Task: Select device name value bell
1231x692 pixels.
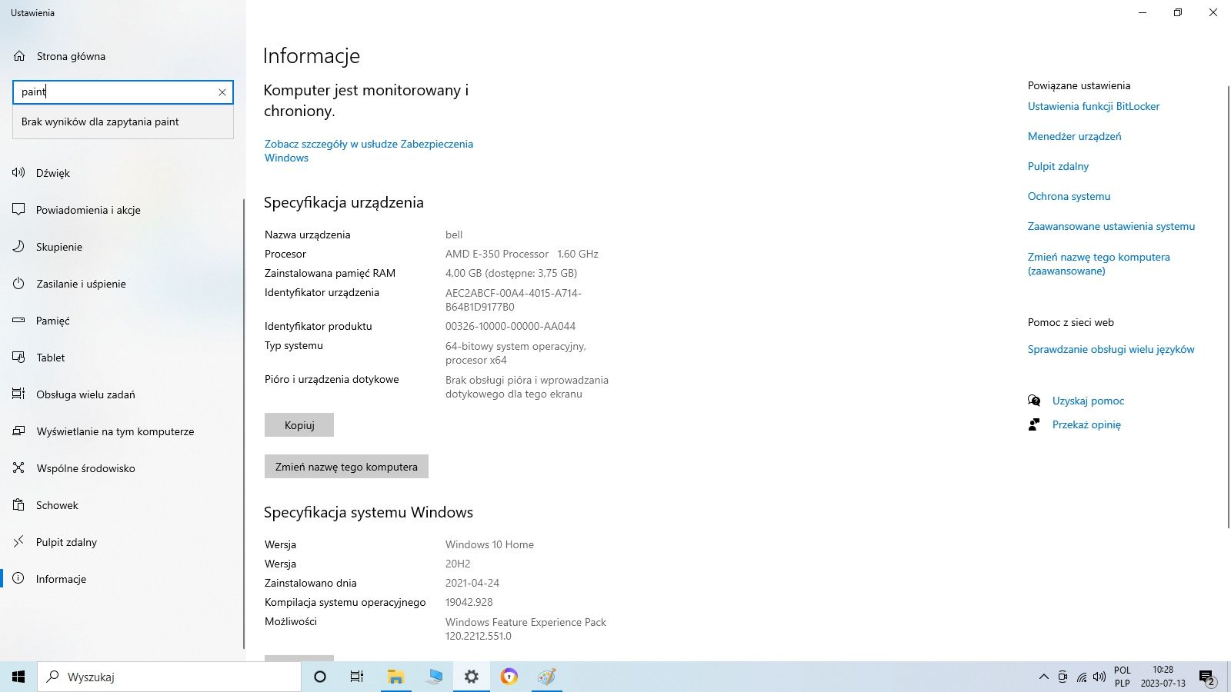Action: [454, 235]
